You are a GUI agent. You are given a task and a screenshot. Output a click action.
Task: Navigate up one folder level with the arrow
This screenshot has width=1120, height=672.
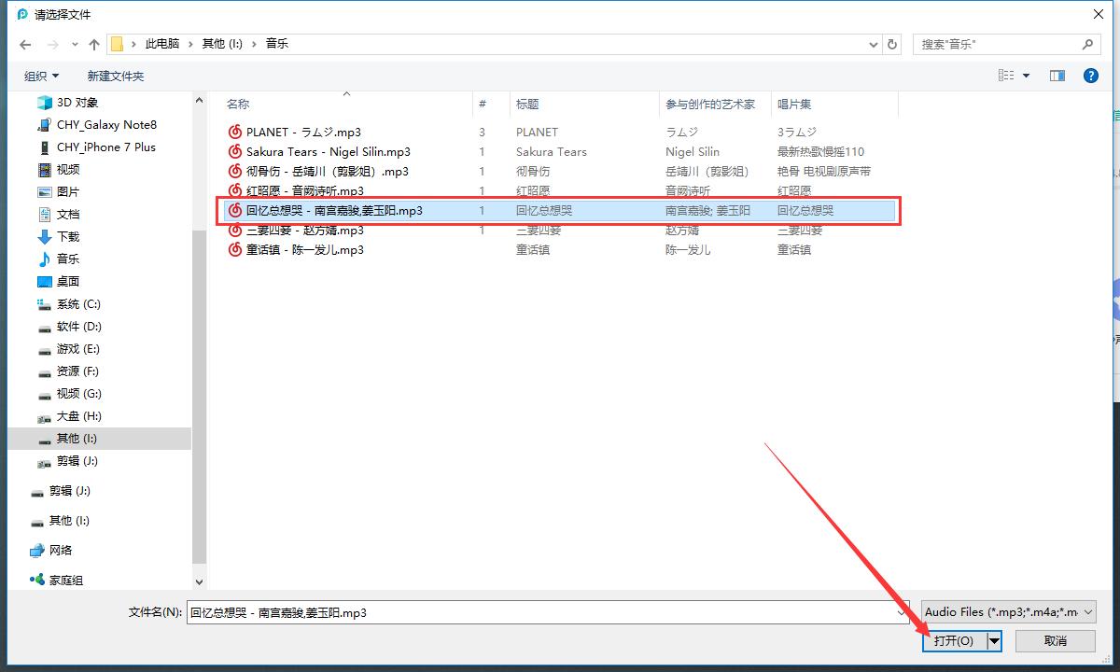coord(94,43)
